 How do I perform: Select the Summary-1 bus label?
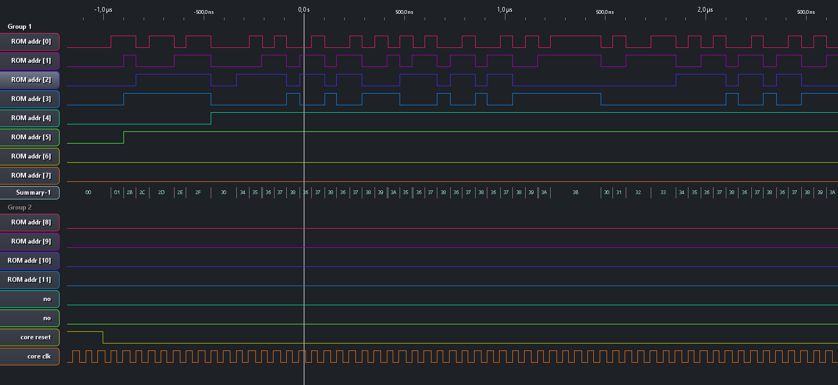[x=29, y=192]
